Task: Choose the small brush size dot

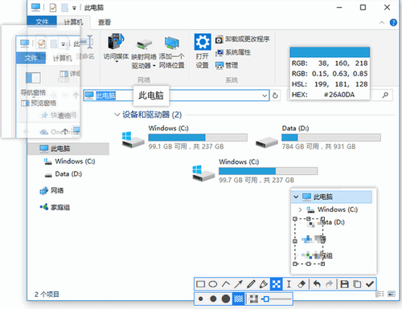Action: (x=200, y=299)
